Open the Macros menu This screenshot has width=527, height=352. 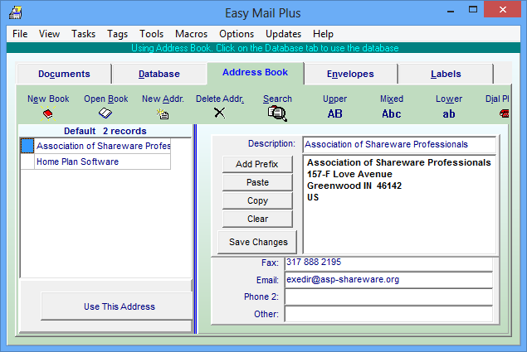coord(191,34)
